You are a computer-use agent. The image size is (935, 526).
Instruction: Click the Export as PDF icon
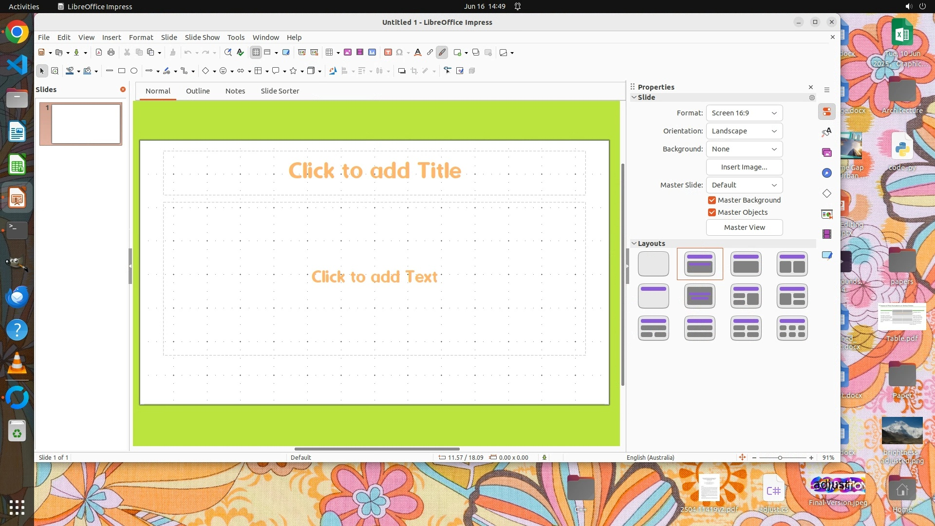99,53
